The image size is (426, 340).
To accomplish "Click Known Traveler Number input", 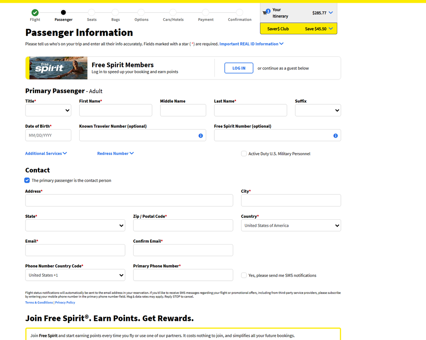I will click(x=143, y=135).
